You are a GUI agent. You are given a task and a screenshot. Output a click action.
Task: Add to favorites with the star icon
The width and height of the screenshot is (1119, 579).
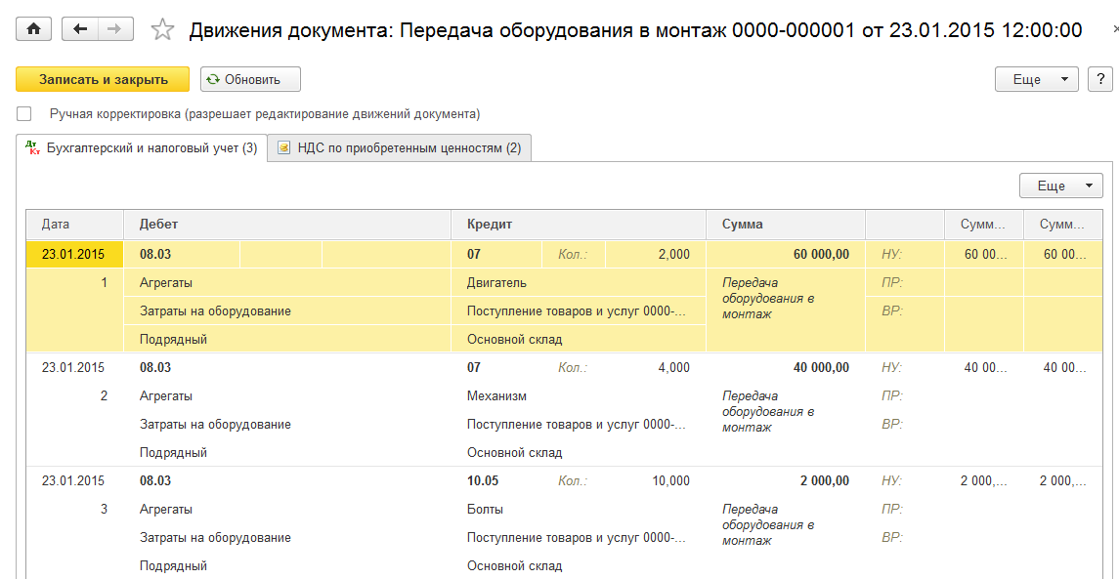tap(162, 30)
